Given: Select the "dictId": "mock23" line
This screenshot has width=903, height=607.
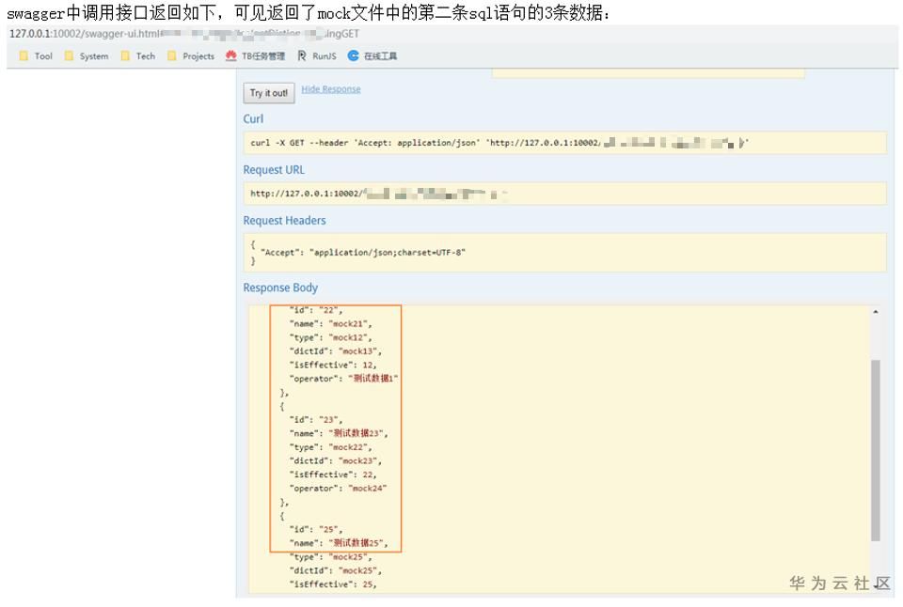Looking at the screenshot, I should click(335, 461).
